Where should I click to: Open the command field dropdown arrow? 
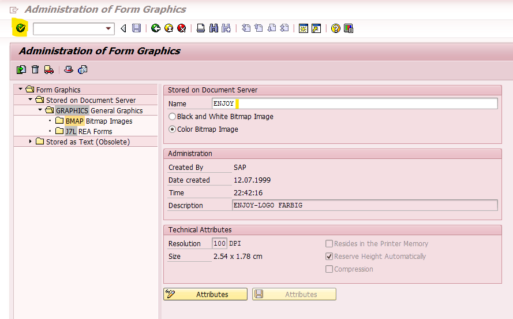[x=108, y=28]
